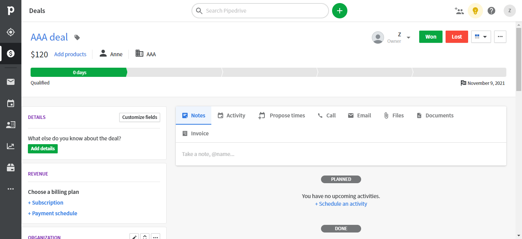This screenshot has width=522, height=239.
Task: Click the tag icon next to AAA deal
Action: tap(77, 37)
